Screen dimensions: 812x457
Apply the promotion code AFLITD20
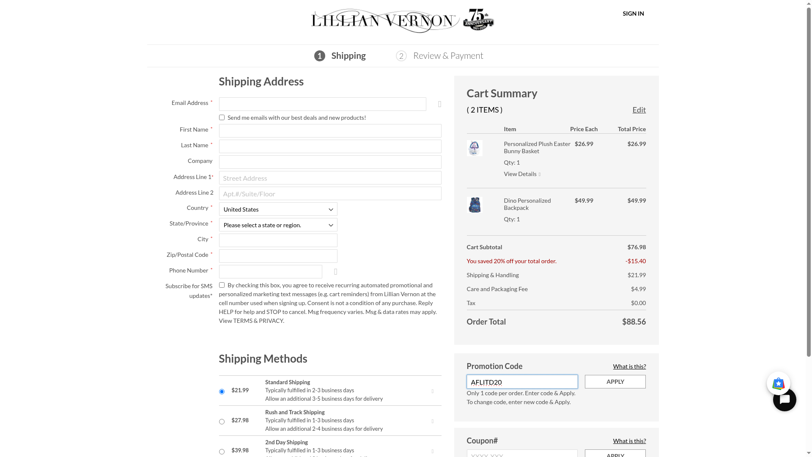pyautogui.click(x=615, y=382)
